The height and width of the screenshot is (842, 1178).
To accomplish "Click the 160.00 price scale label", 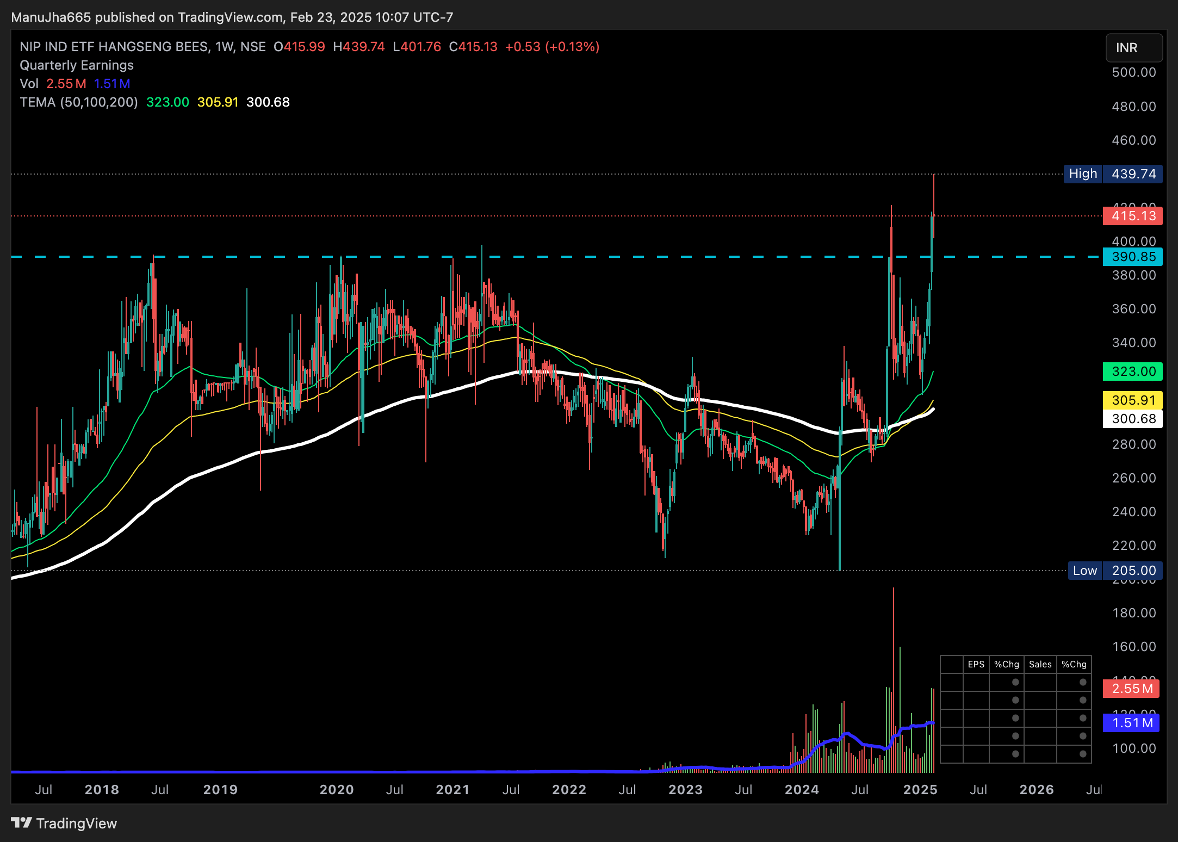I will 1134,647.
